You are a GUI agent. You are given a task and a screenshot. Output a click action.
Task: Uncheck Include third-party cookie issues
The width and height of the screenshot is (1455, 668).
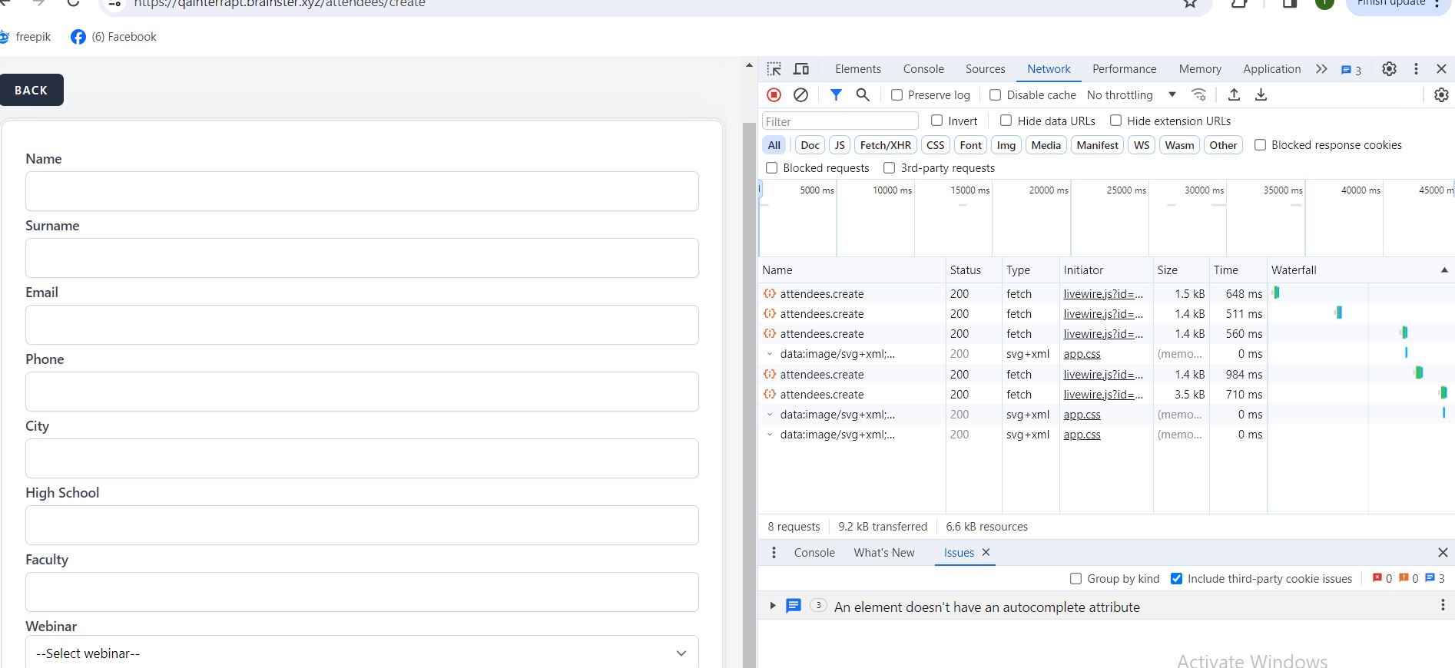point(1176,579)
